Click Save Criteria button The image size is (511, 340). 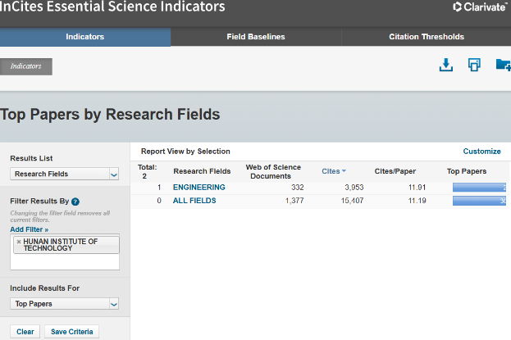pyautogui.click(x=71, y=332)
